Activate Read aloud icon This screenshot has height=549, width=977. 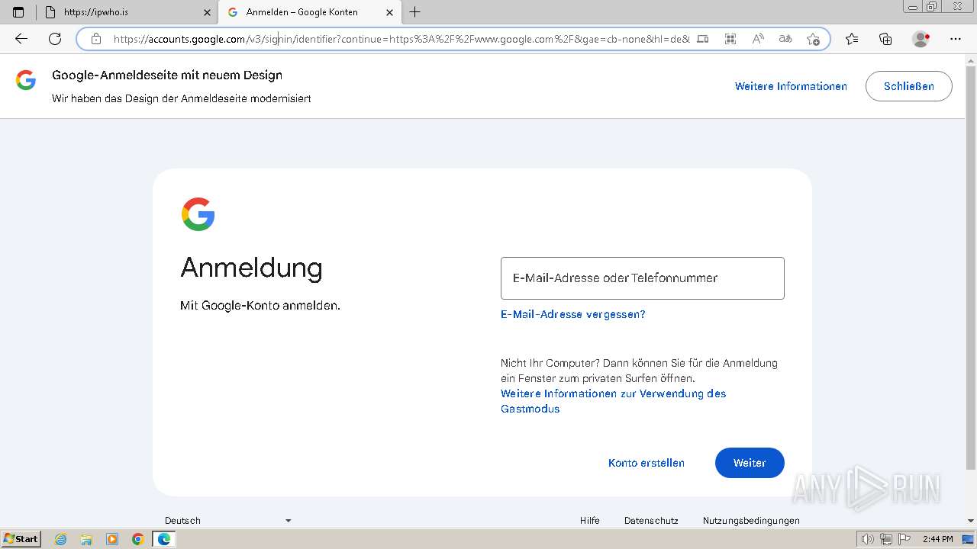[x=758, y=39]
